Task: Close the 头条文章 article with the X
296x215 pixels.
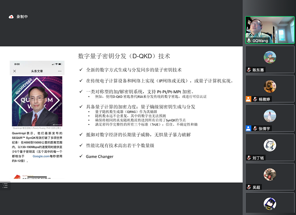Action: click(14, 71)
